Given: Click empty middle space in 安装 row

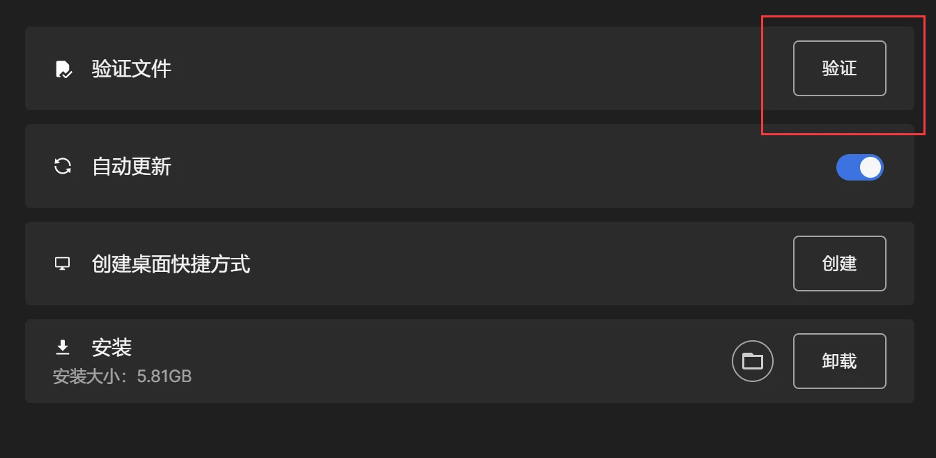Looking at the screenshot, I should 453,361.
